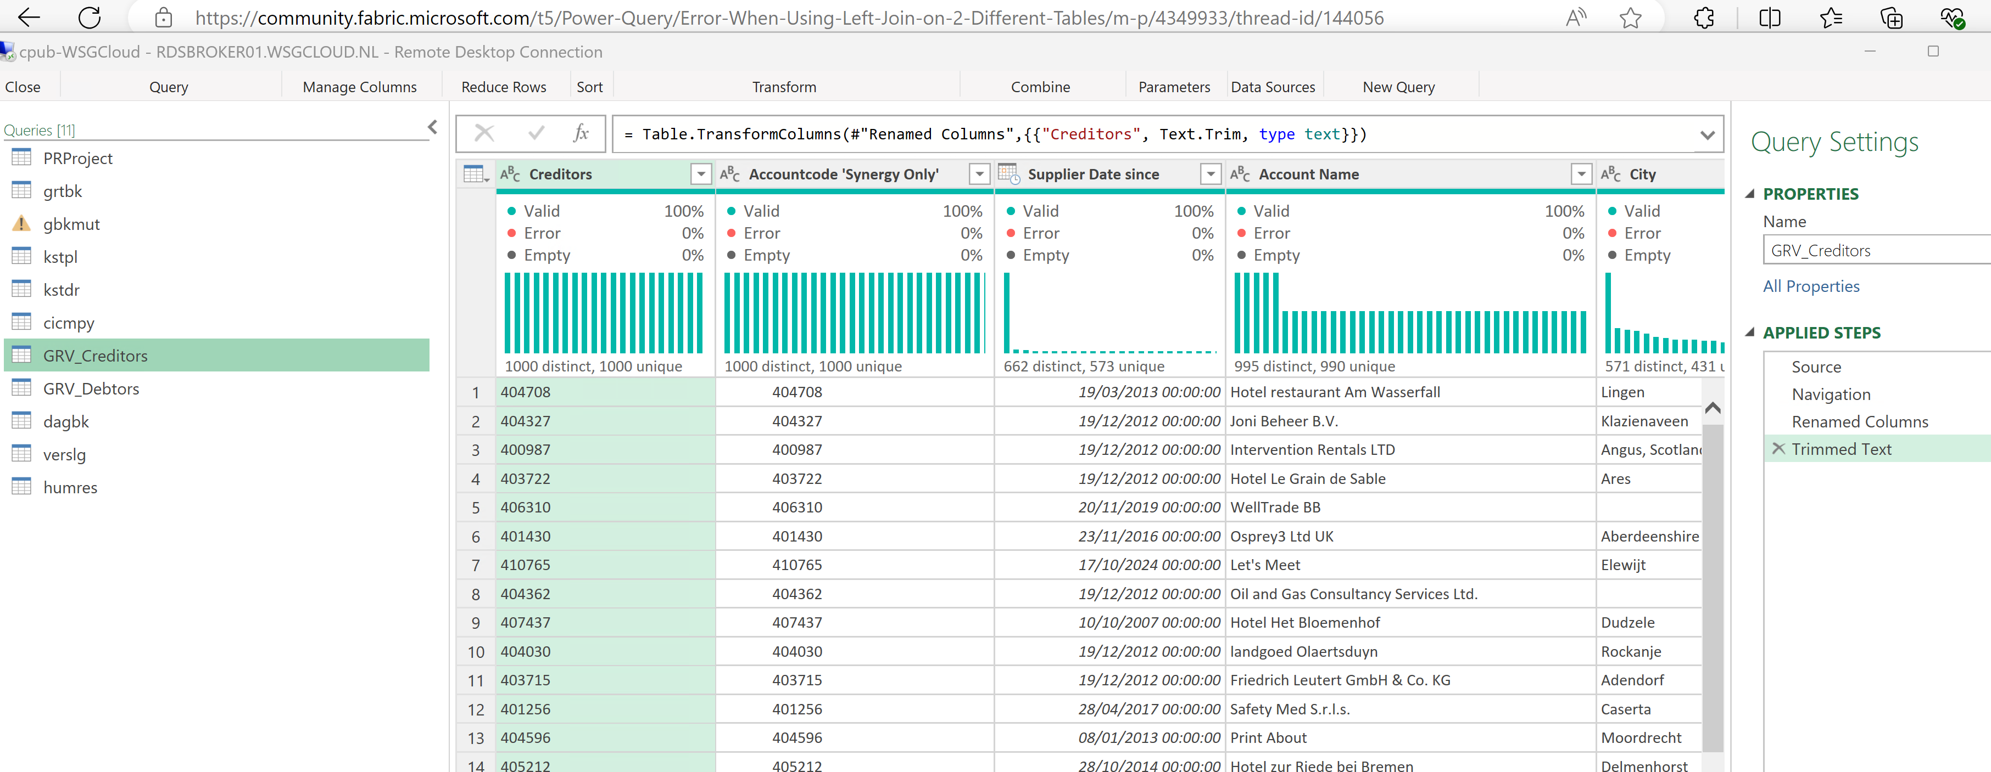Screen dimensions: 1991x772
Task: Delete the Trimmed Text step X icon
Action: [1778, 448]
